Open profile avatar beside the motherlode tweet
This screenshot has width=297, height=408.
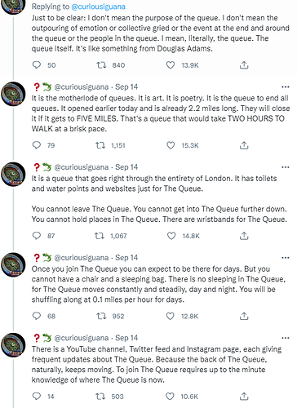point(13,94)
